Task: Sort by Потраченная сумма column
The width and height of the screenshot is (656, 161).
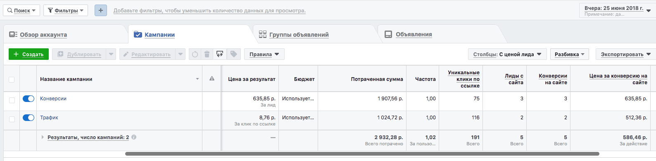Action: [377, 79]
